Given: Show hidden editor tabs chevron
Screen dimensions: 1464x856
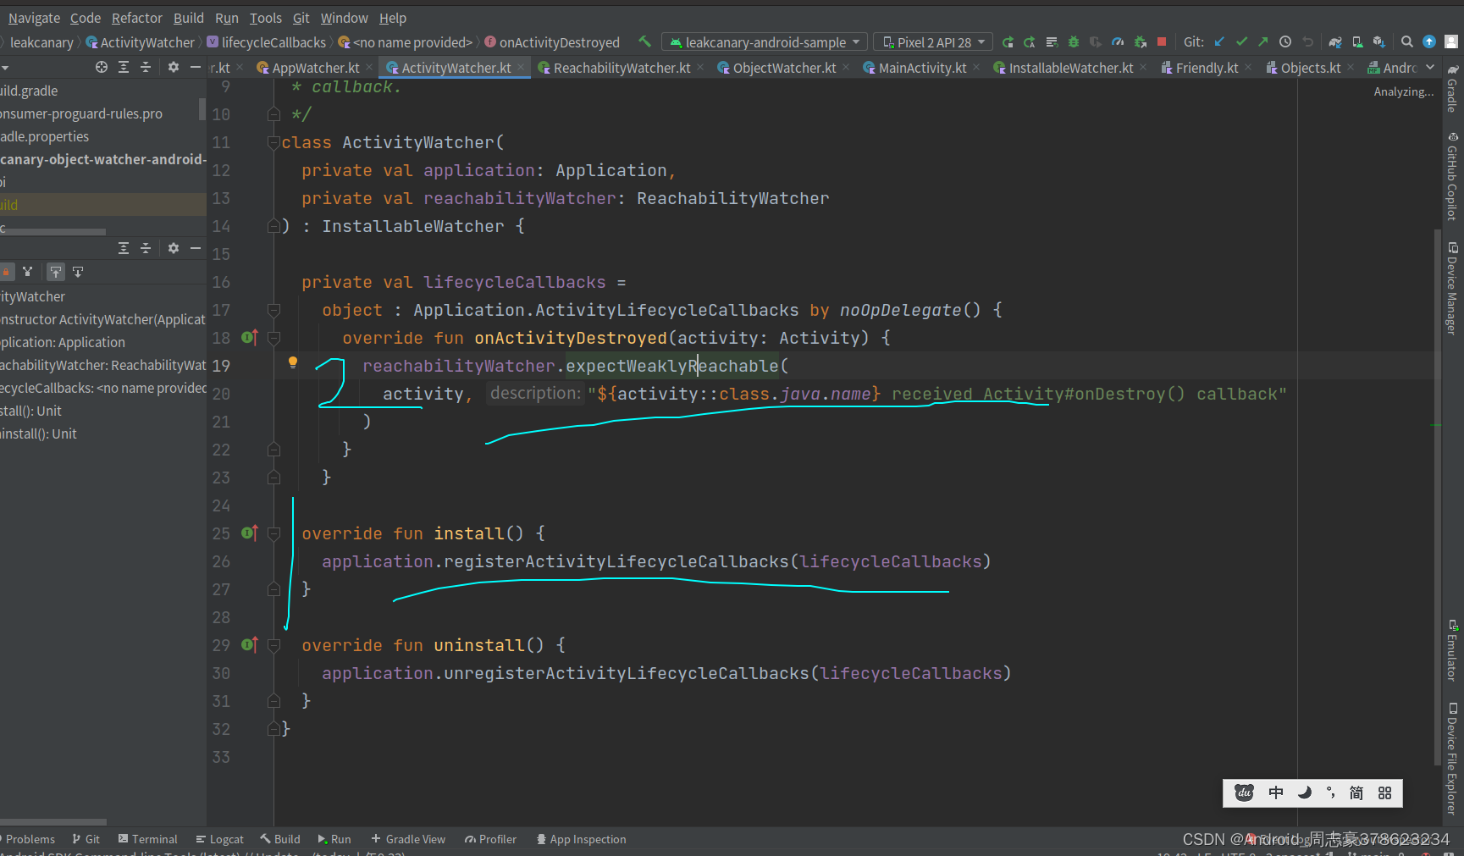Looking at the screenshot, I should [1430, 67].
